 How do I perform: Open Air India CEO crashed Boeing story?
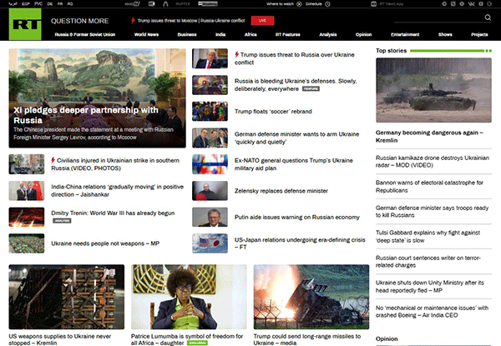(x=432, y=312)
